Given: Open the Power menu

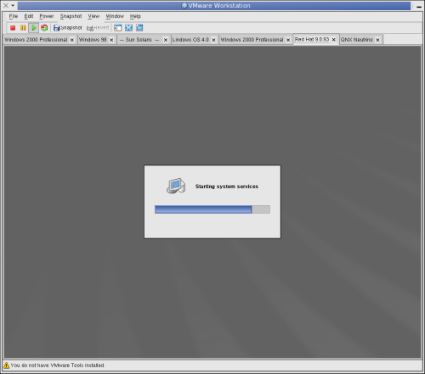Looking at the screenshot, I should pyautogui.click(x=47, y=16).
